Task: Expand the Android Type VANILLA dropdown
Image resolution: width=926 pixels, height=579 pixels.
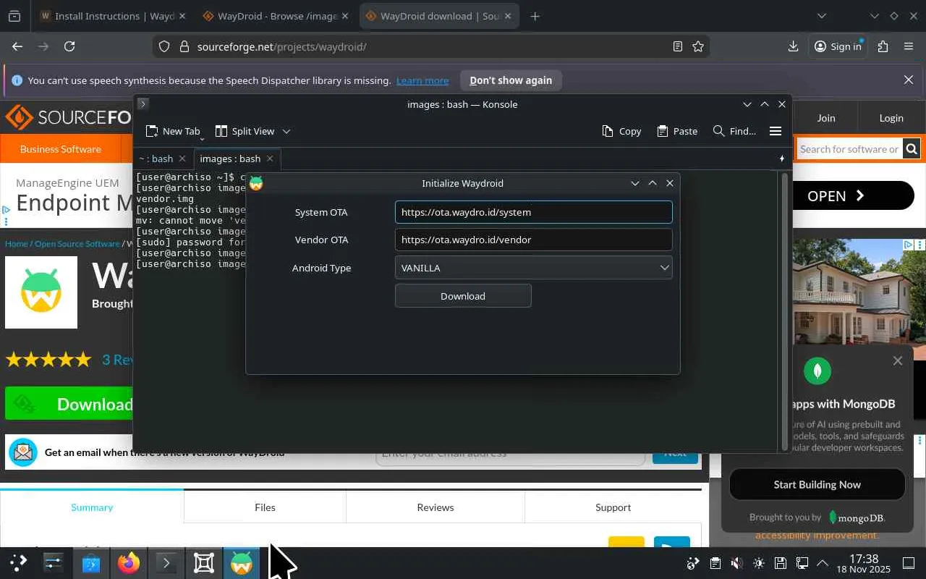Action: click(534, 268)
